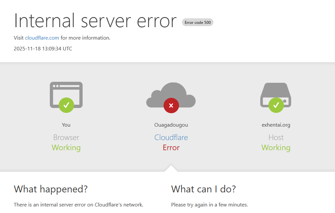335x213 pixels.
Task: Click the green Working status under Host
Action: (x=276, y=148)
